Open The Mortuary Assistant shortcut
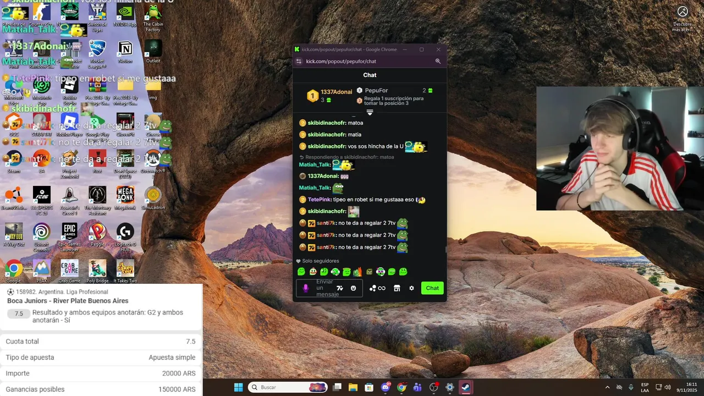704x396 pixels. pos(97,200)
